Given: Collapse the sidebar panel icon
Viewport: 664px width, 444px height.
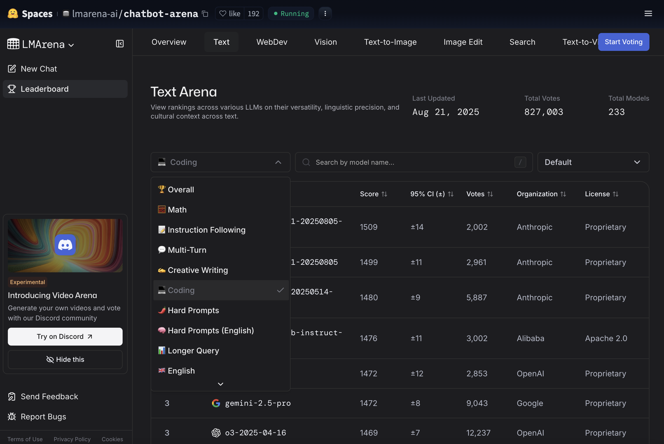Looking at the screenshot, I should [x=120, y=44].
